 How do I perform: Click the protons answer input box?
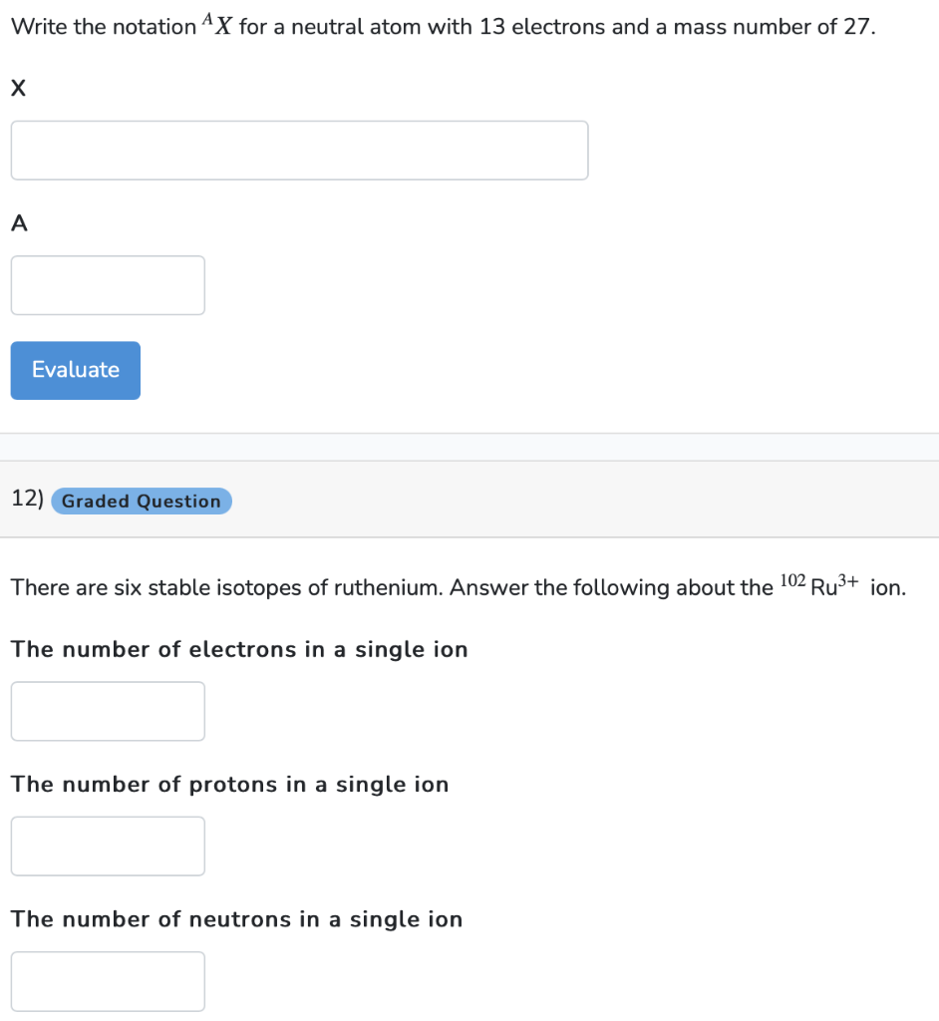tap(107, 846)
